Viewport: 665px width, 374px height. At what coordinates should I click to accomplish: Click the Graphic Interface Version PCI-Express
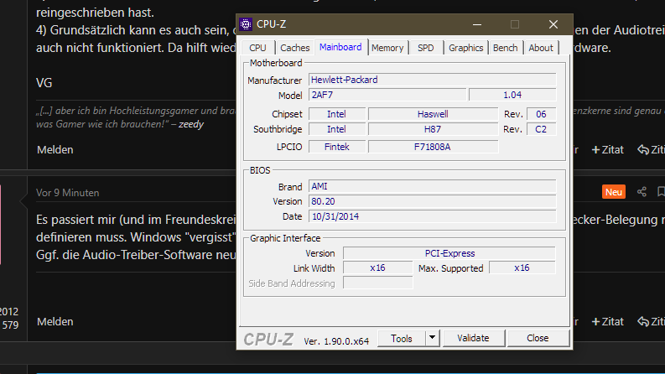click(449, 253)
